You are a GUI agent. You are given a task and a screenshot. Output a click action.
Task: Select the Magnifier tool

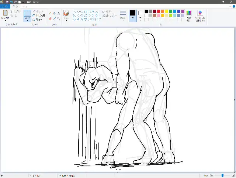pos(59,18)
